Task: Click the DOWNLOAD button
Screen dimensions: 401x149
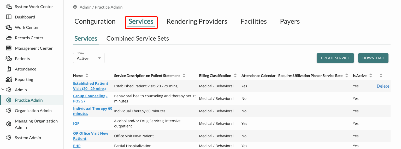Action: tap(373, 58)
